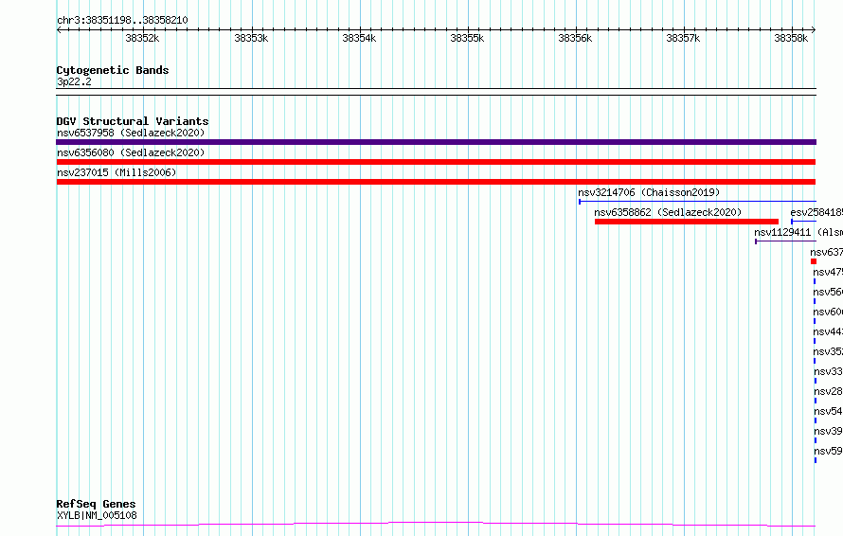
Task: Click the nsv28 variant label
Action: point(829,391)
